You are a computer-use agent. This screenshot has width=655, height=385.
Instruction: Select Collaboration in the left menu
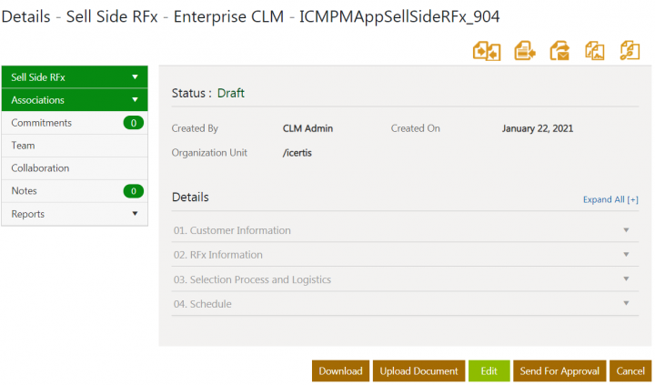(40, 168)
